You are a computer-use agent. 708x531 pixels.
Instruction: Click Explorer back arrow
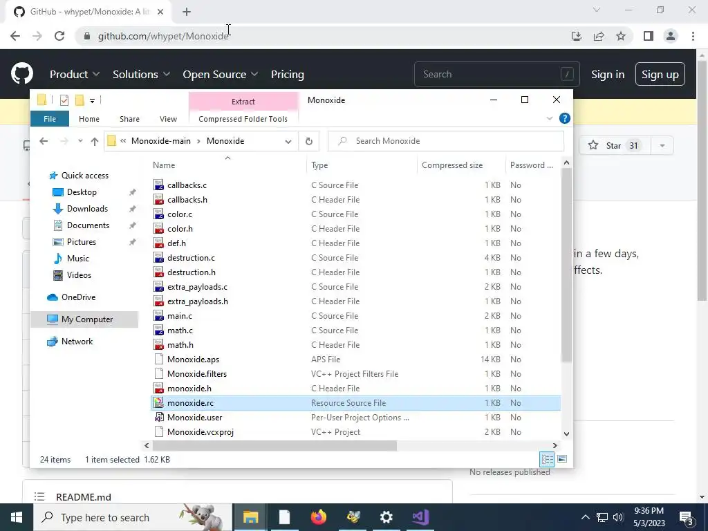coord(44,141)
